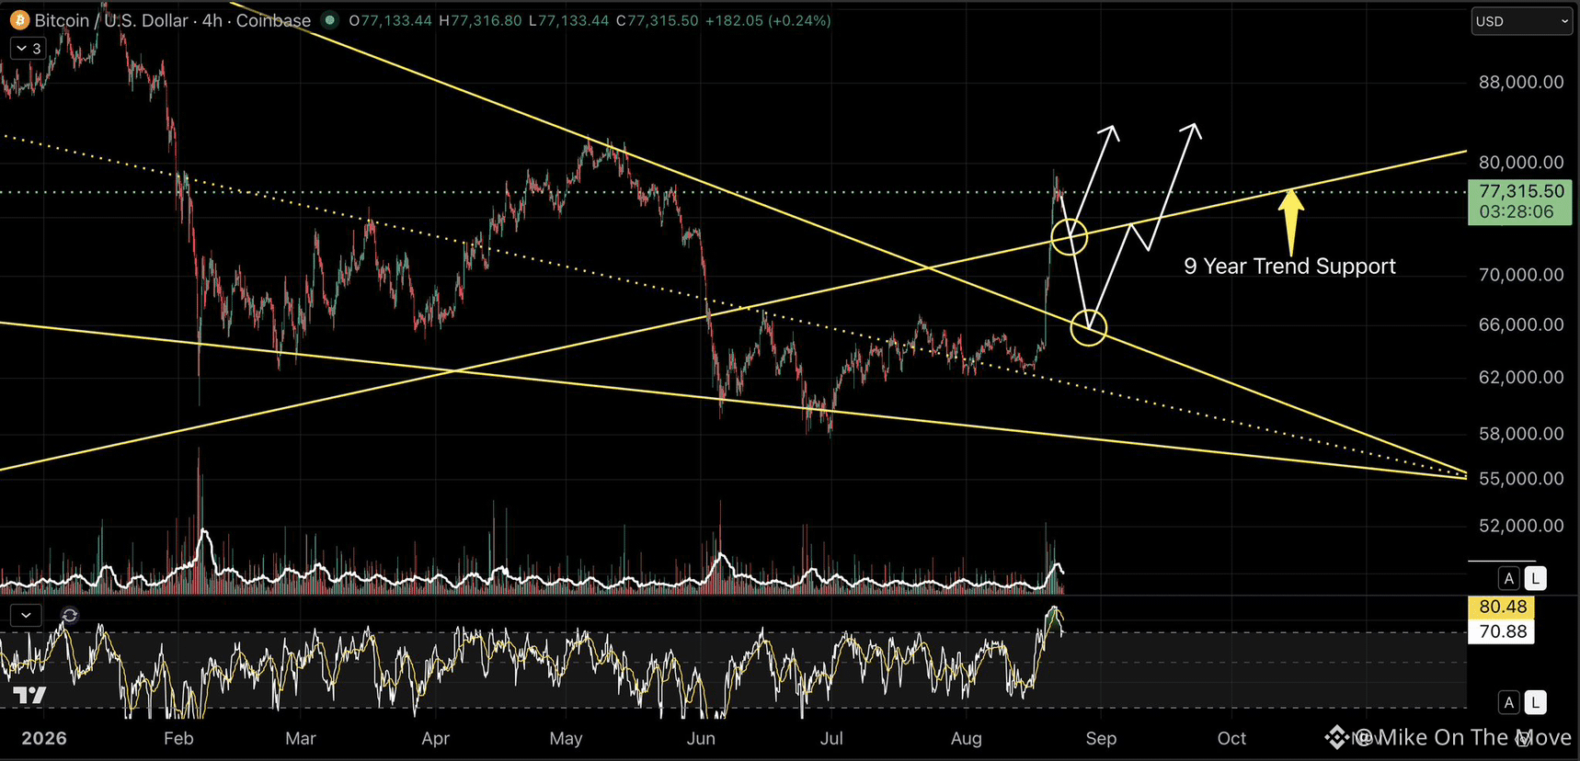1580x761 pixels.
Task: Click the low value L77,133.44
Action: (568, 20)
